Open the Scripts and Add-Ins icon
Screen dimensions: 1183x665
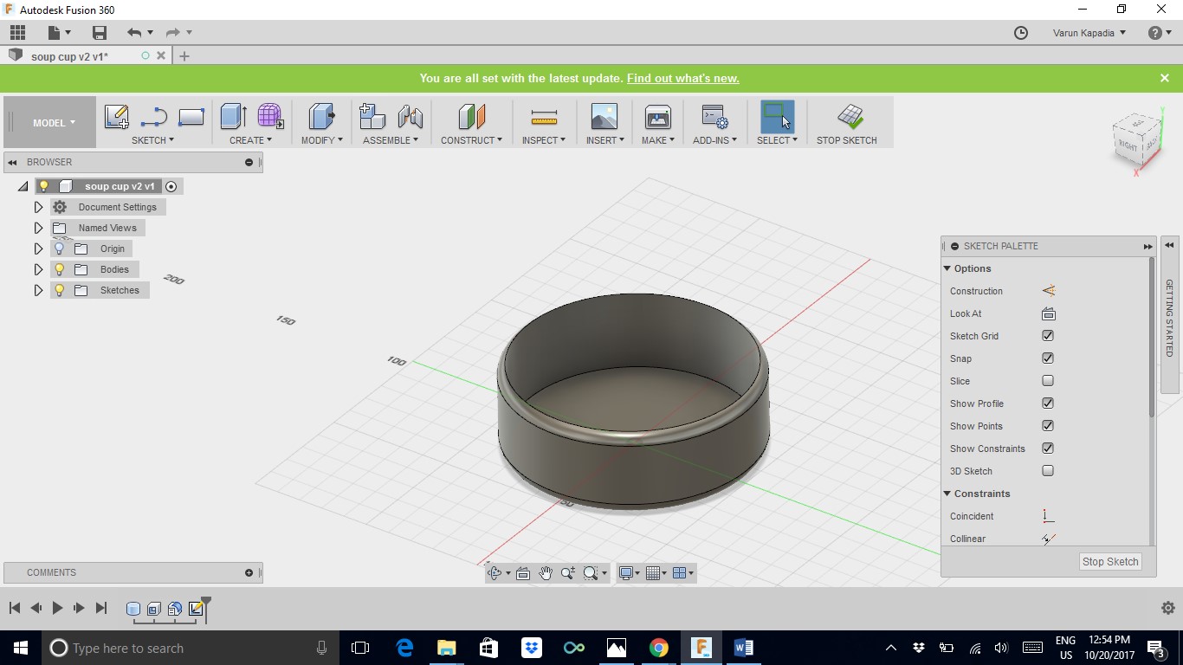click(x=714, y=116)
